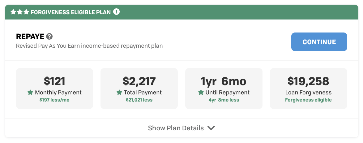Select the $19,258 Loan Forgiveness card
The width and height of the screenshot is (363, 143).
[x=308, y=88]
